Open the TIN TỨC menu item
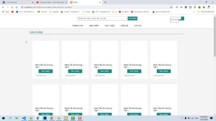 tap(138, 26)
